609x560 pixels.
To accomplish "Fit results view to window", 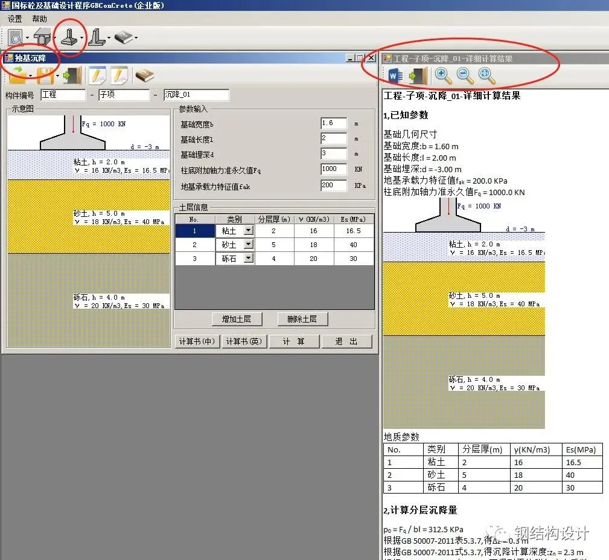I will pyautogui.click(x=486, y=76).
